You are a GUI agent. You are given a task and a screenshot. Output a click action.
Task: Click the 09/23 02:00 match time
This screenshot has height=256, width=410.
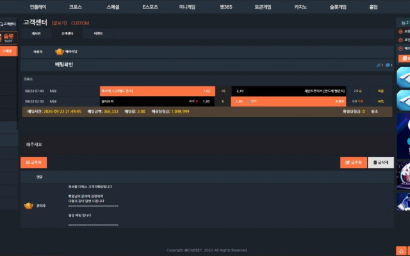[34, 101]
